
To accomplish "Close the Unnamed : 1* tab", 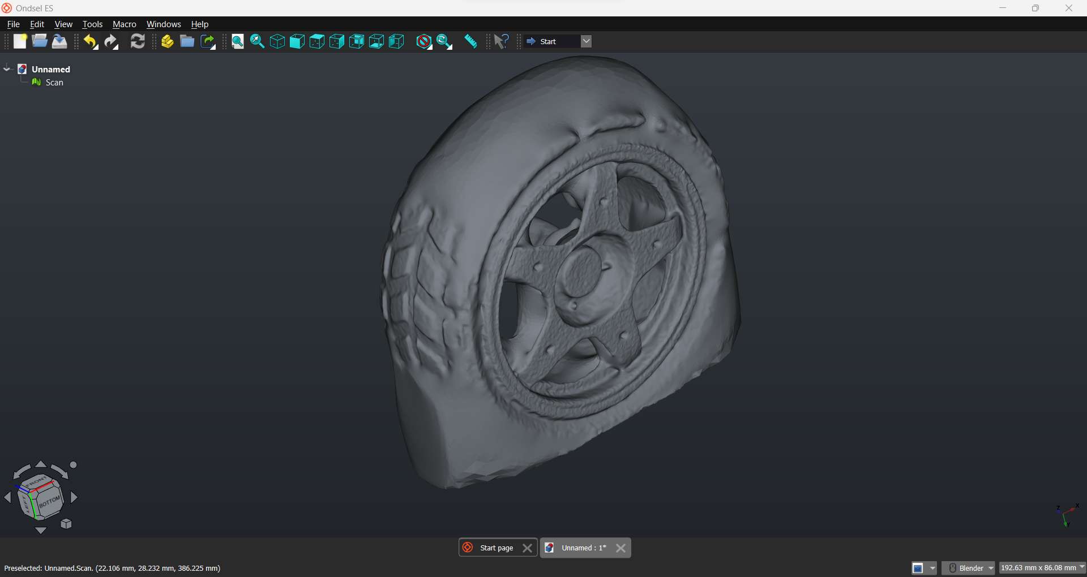I will [621, 548].
